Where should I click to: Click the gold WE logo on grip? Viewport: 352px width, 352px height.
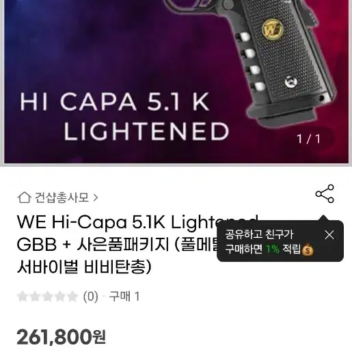pyautogui.click(x=273, y=29)
